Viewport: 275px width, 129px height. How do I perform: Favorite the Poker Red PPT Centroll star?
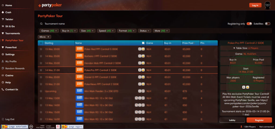tap(41, 49)
